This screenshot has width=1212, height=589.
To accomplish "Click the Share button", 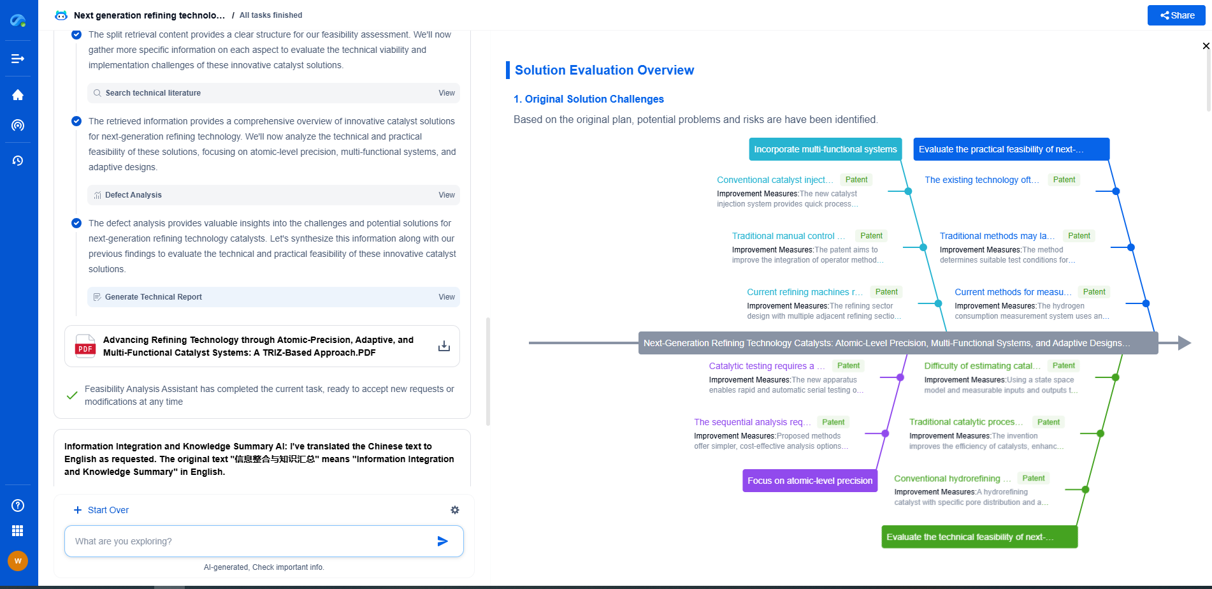I will (x=1176, y=15).
